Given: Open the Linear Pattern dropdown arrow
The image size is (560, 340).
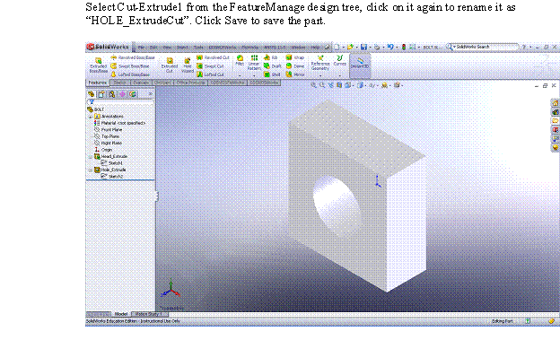Looking at the screenshot, I should click(x=254, y=75).
